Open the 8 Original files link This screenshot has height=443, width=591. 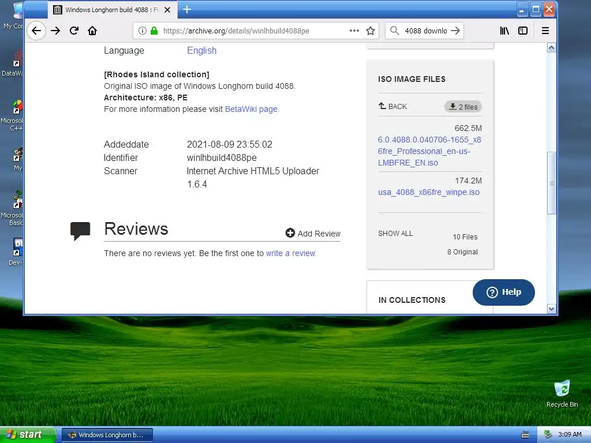point(462,252)
